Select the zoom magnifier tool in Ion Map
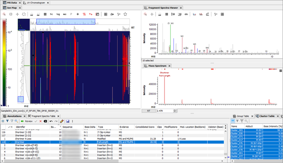Image resolution: width=283 pixels, height=163 pixels. (x=4, y=14)
